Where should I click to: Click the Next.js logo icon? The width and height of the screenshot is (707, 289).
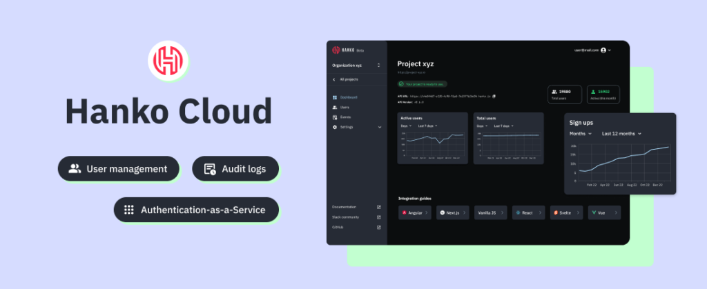[443, 212]
